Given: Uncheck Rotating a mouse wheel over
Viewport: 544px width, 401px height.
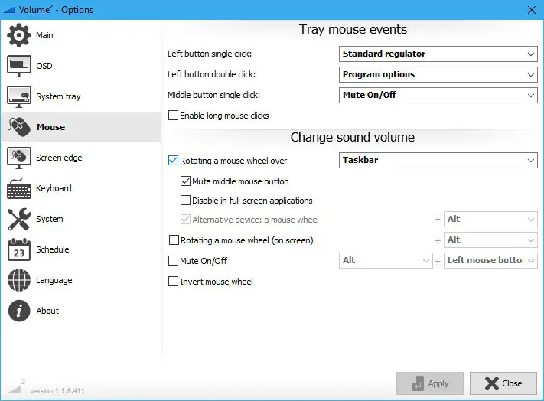Looking at the screenshot, I should tap(173, 160).
